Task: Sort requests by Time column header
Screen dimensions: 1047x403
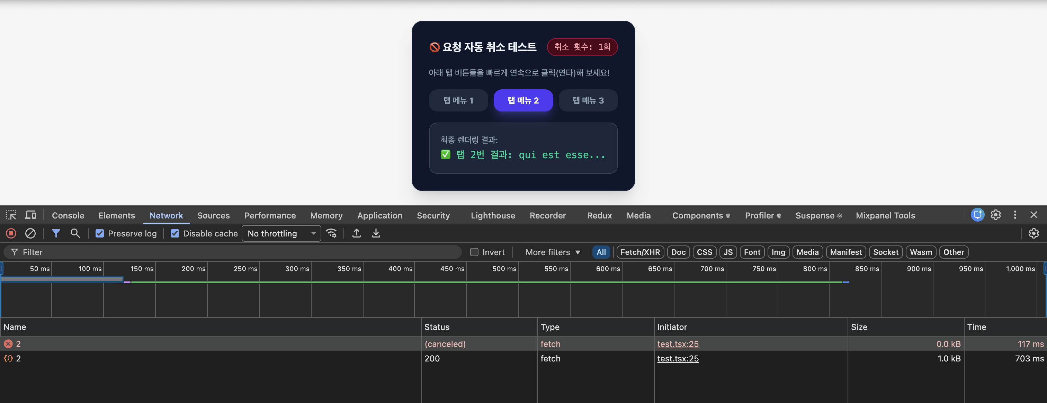Action: coord(1005,326)
